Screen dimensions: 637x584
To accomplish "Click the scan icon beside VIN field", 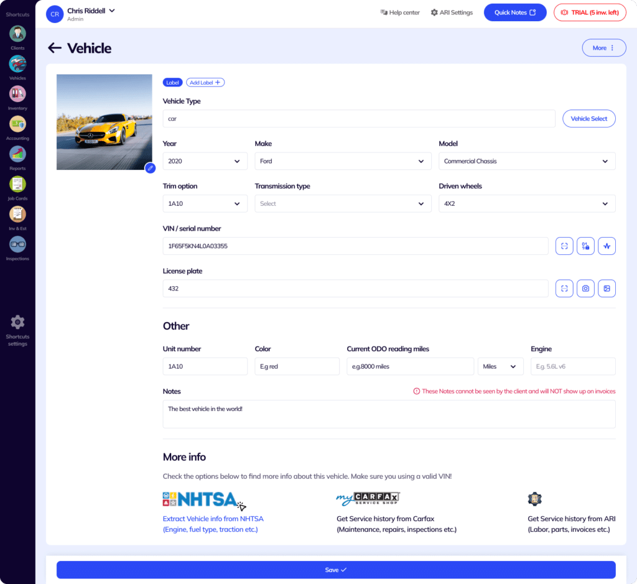I will 564,246.
